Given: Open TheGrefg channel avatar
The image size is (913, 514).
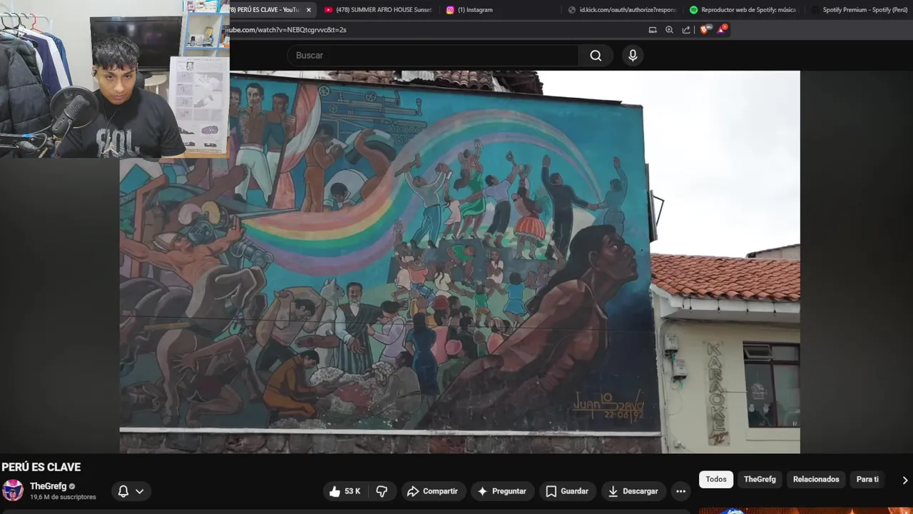Looking at the screenshot, I should coord(13,490).
